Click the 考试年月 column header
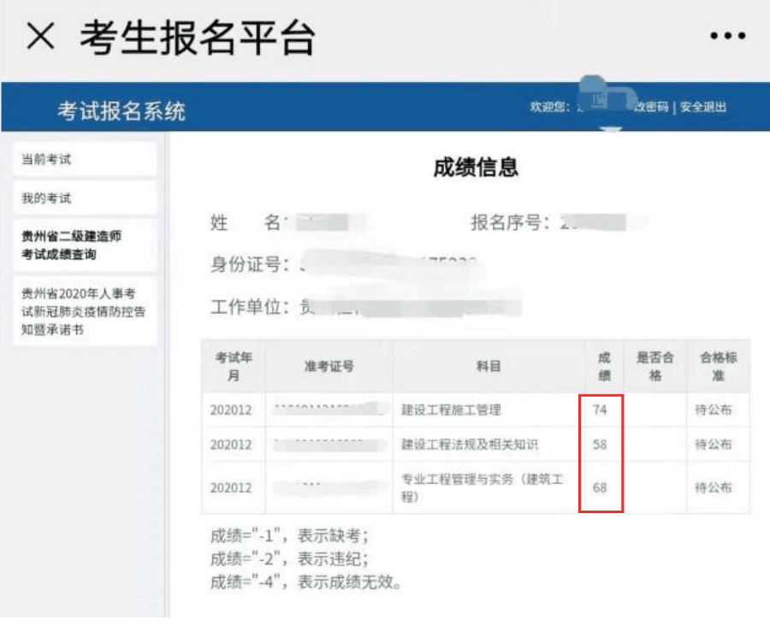Screen dimensions: 770x632 coord(234,366)
